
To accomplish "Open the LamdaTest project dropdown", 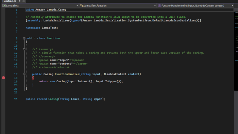I will 77,6.
